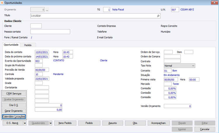Click the Oportunidades app icon in title bar
Image resolution: width=219 pixels, height=133 pixels.
(x=2, y=3)
